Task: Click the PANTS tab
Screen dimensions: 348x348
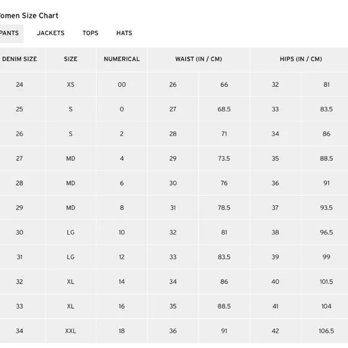Action: click(10, 34)
